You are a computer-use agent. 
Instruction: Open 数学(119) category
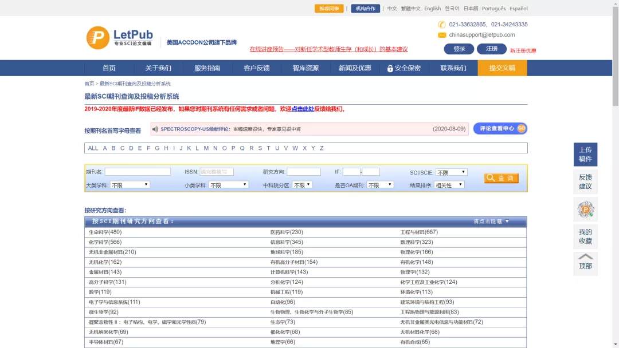coord(100,292)
